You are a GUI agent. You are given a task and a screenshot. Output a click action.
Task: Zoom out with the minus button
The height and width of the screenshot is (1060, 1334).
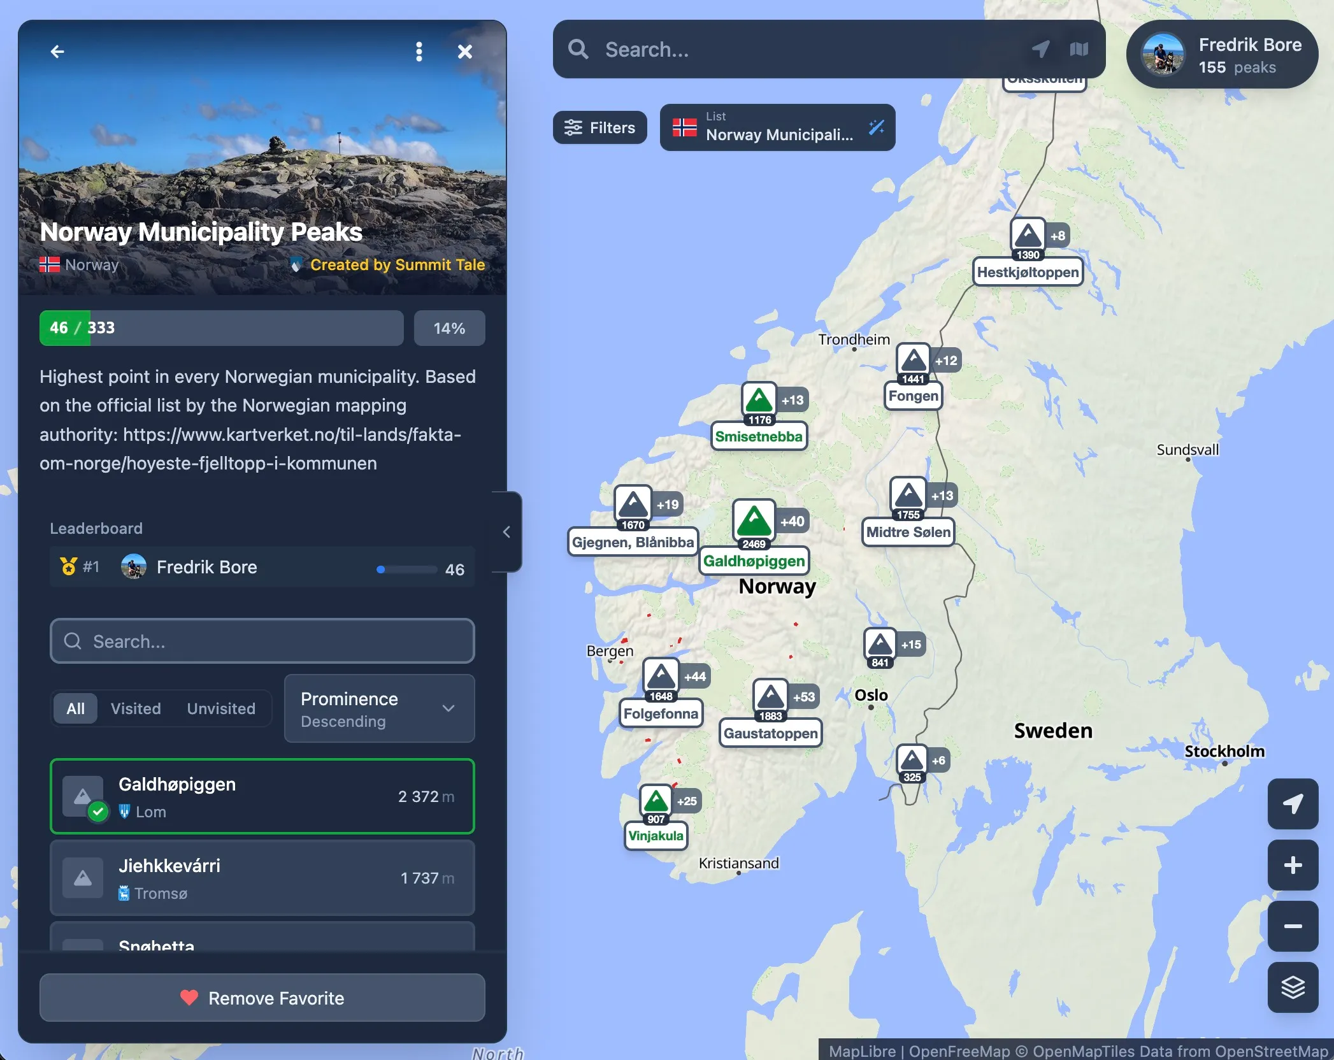pyautogui.click(x=1293, y=926)
